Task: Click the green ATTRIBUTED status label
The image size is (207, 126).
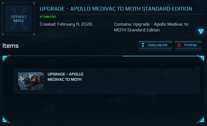Action: click(48, 17)
